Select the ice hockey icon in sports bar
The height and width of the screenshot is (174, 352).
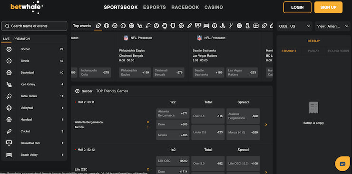point(140,26)
